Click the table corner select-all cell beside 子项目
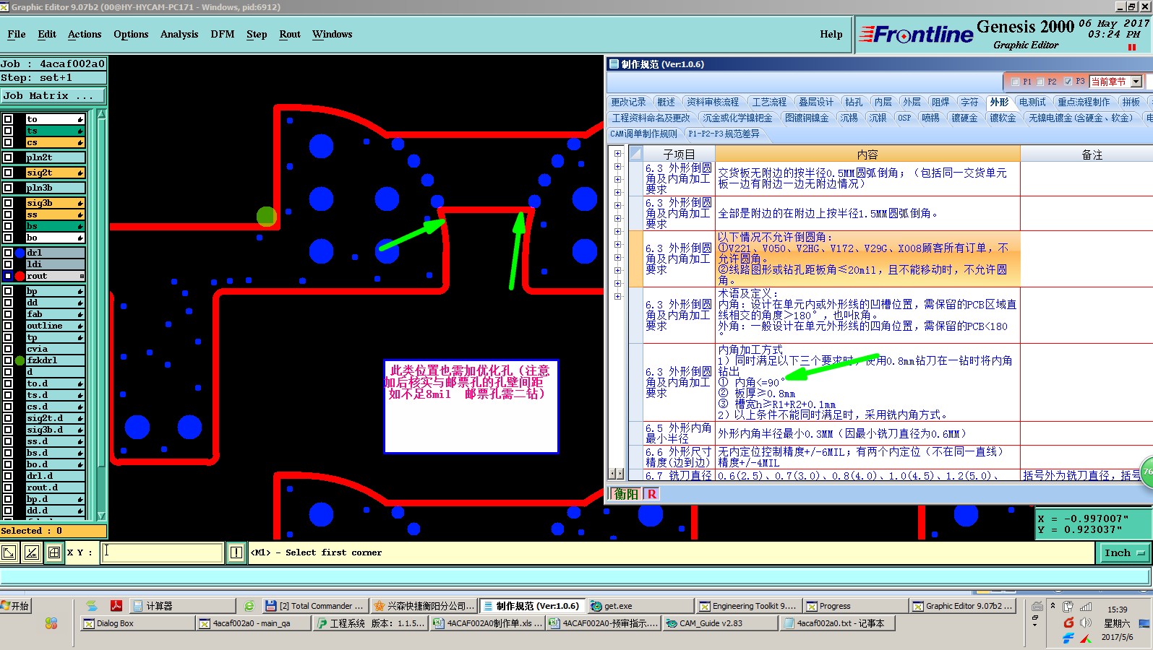 (636, 154)
